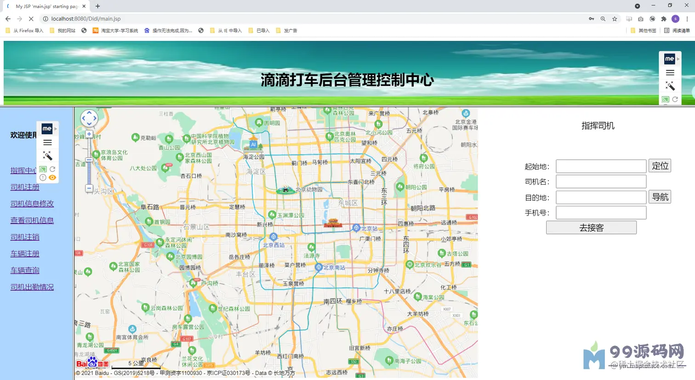
Task: Open the 查看司机信息 link
Action: tap(32, 220)
